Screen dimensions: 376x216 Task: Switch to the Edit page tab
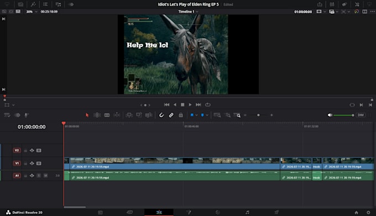point(159,212)
